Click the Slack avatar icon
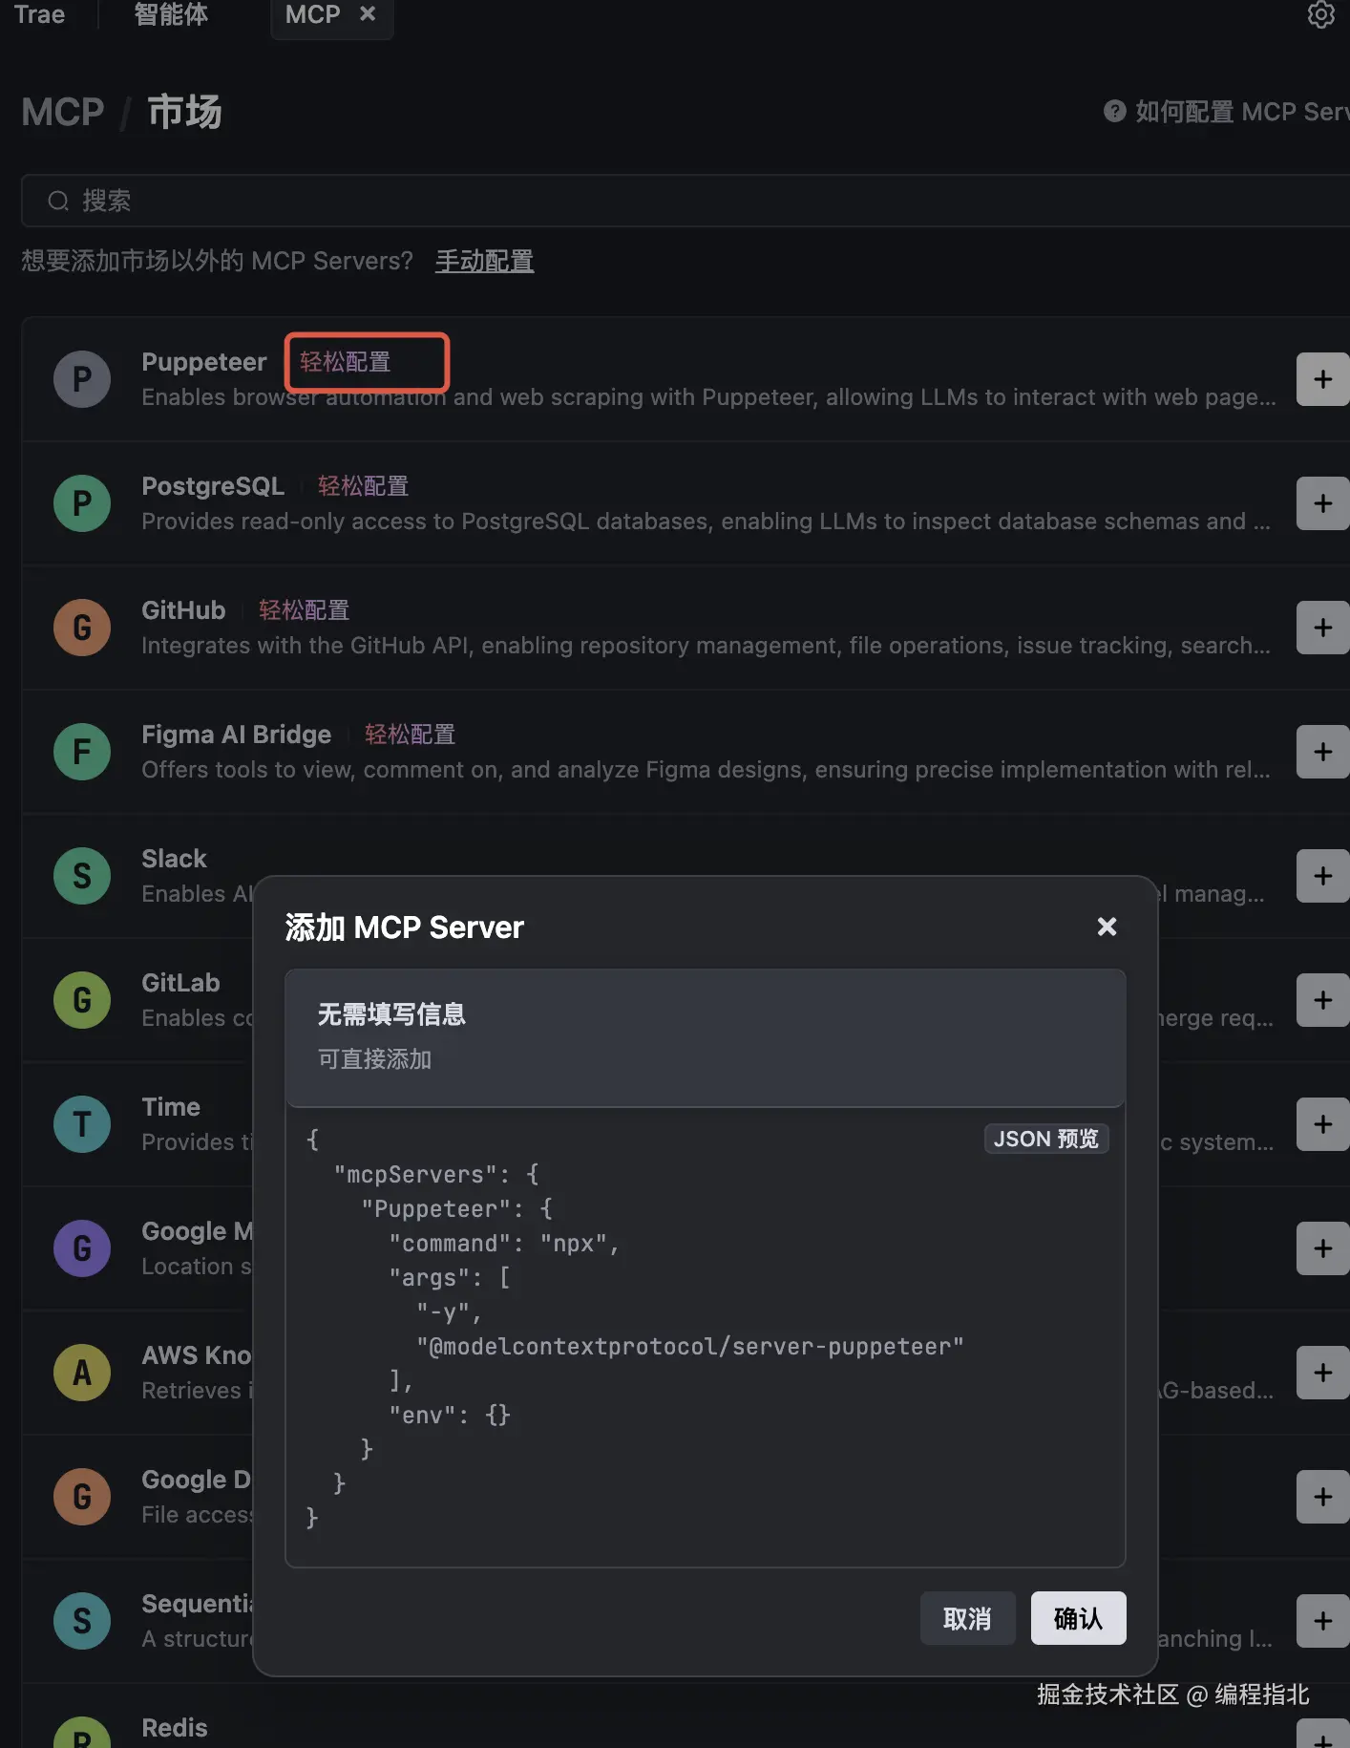1350x1748 pixels. [x=82, y=876]
